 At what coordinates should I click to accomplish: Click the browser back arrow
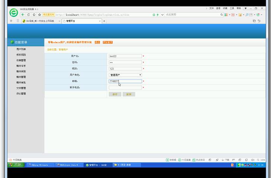coord(23,15)
